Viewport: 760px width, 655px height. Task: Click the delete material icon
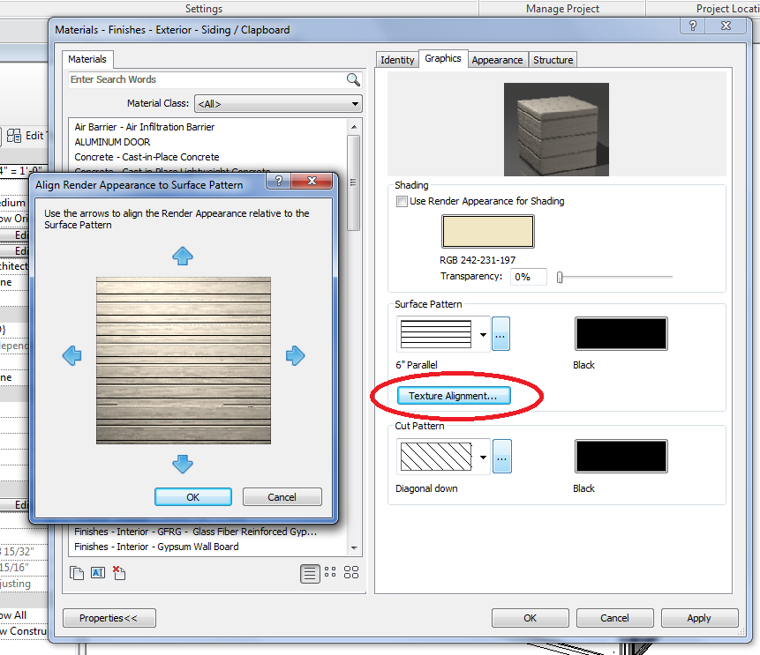[x=119, y=573]
